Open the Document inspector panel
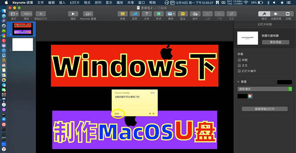 click(287, 14)
